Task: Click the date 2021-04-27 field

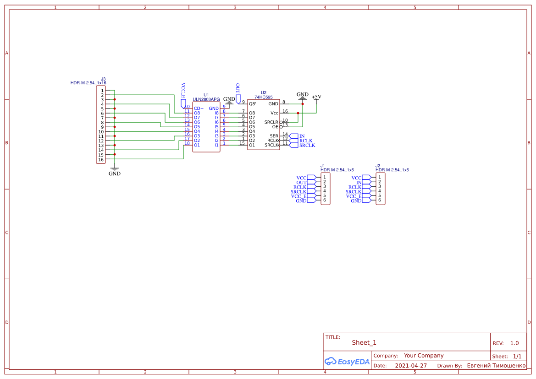Action: [x=411, y=365]
